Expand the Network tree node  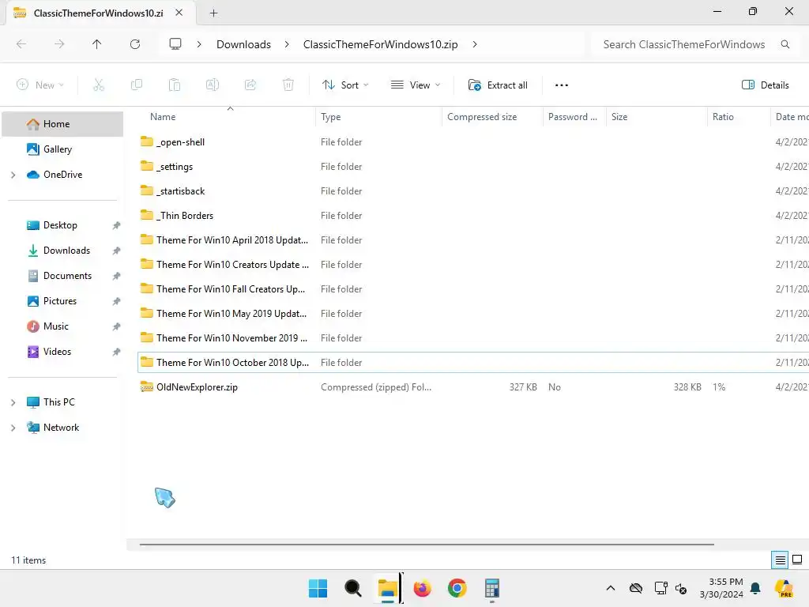(x=13, y=428)
